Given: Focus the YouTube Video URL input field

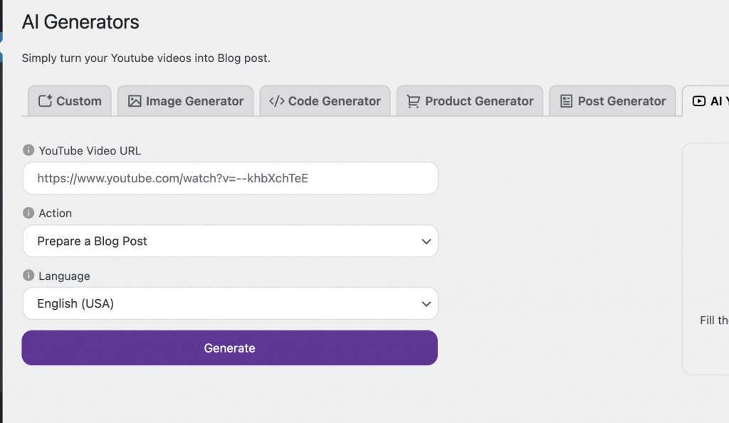Looking at the screenshot, I should pyautogui.click(x=230, y=178).
